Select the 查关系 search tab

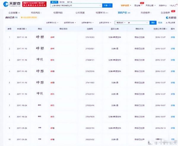tap(70, 2)
